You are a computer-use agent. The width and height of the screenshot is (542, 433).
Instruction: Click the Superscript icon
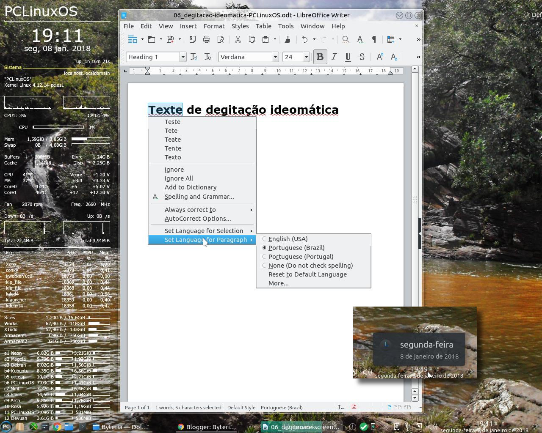click(380, 57)
